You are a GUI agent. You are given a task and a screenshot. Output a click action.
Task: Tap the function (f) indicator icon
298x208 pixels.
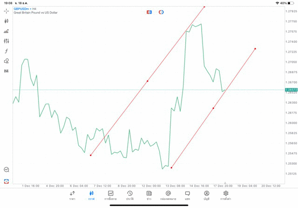pyautogui.click(x=6, y=51)
